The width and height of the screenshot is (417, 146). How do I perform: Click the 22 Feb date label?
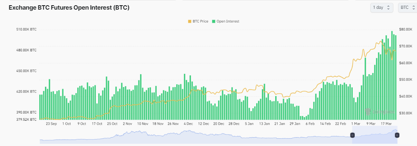pos(341,124)
